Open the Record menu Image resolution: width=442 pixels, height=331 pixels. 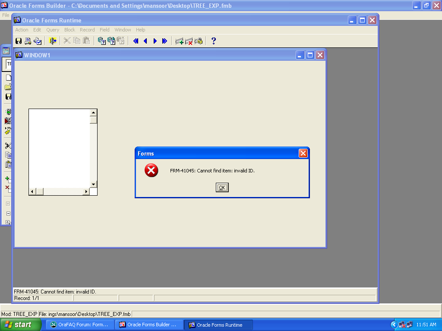tap(87, 30)
